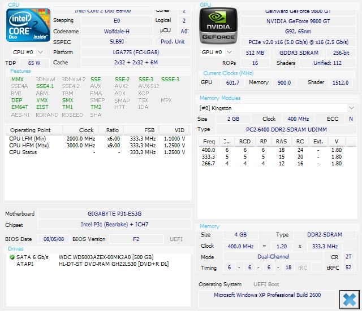Click the NVIDIA GeForce logo
Screen dimensions: 362x311
click(x=218, y=25)
